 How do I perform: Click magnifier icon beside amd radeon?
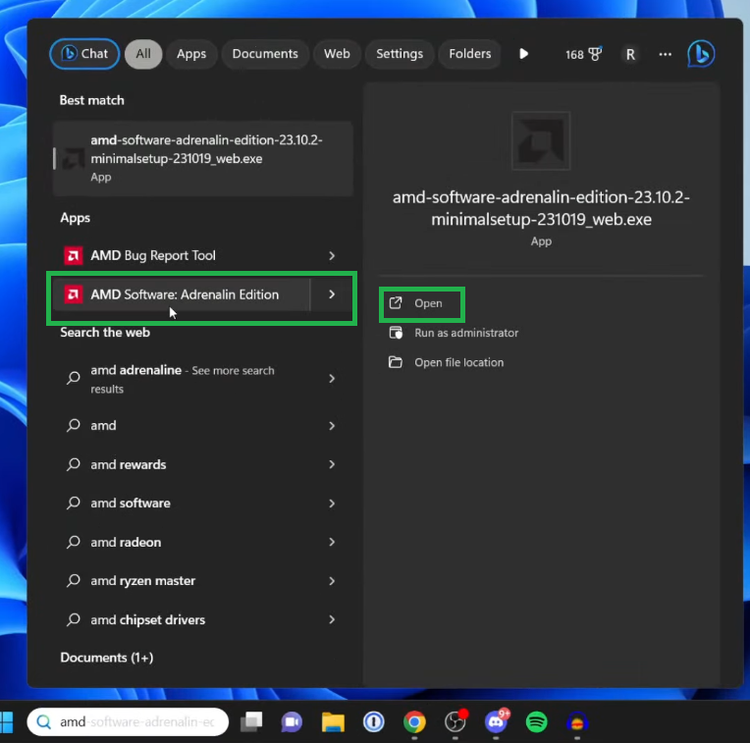[x=74, y=542]
